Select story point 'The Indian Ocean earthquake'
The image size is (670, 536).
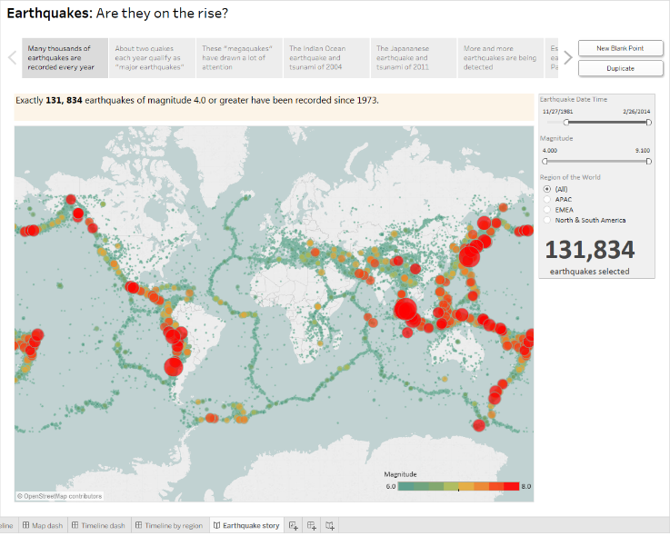point(326,58)
